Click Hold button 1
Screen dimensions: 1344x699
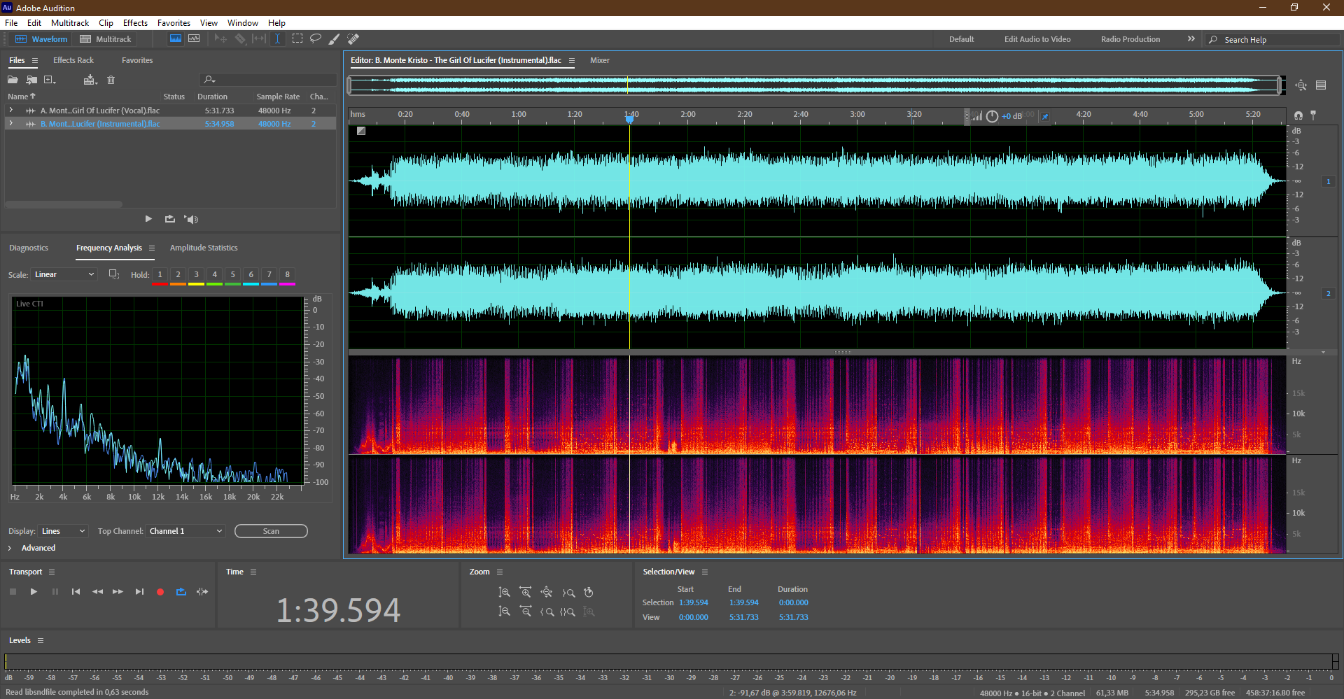point(160,274)
